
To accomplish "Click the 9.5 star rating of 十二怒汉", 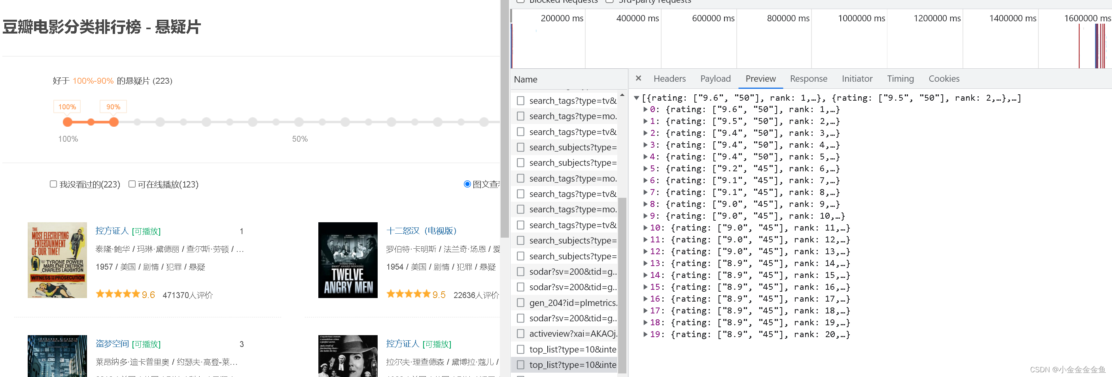I will click(x=415, y=295).
